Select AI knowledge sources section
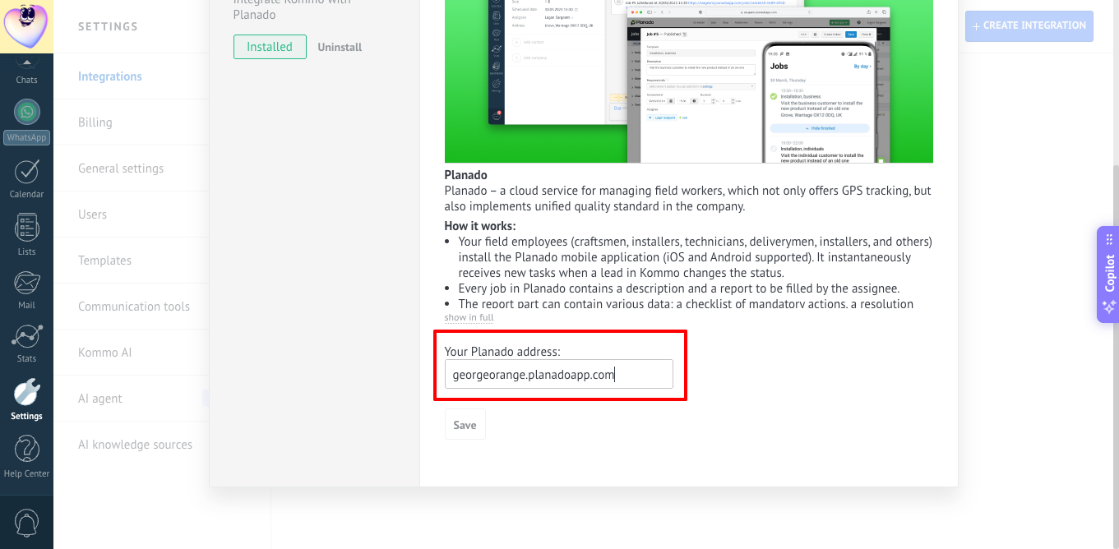 [x=136, y=445]
